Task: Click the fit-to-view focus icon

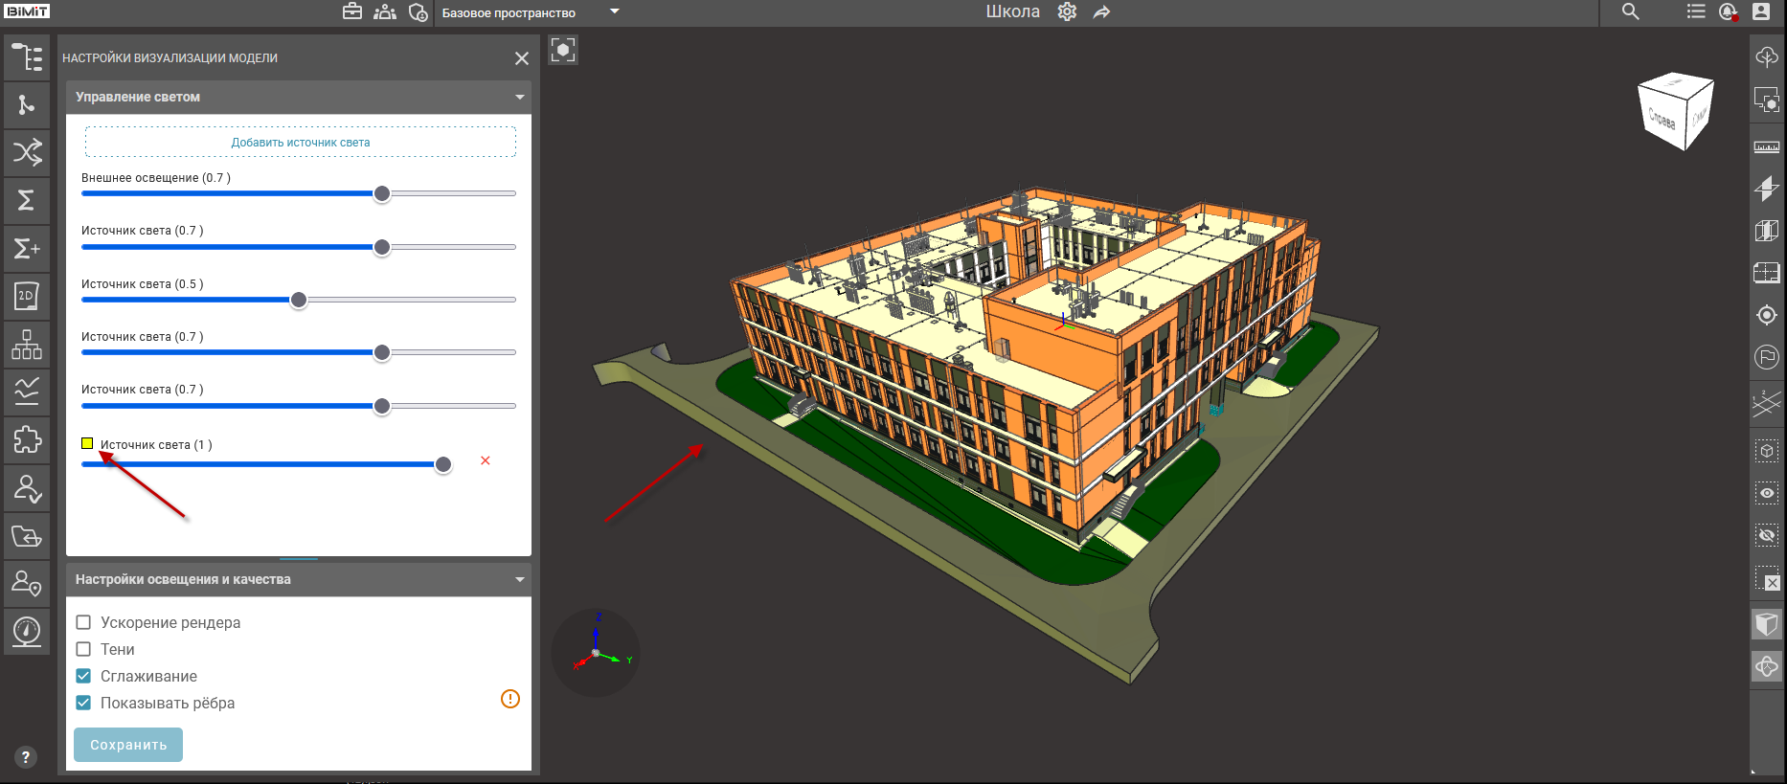Action: (x=563, y=50)
